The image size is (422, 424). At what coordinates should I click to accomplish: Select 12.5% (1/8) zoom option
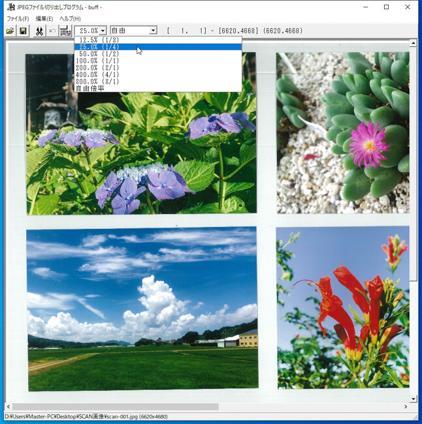point(158,40)
